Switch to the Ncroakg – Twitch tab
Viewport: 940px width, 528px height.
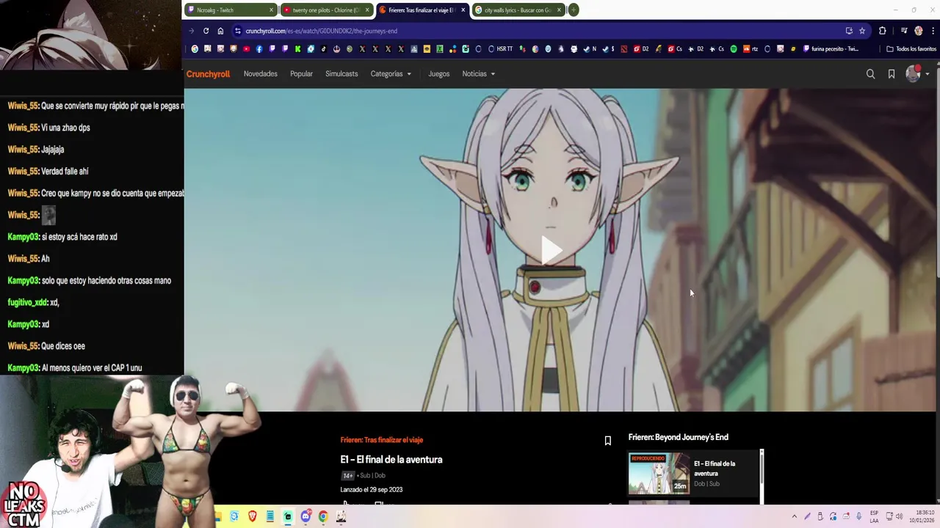(x=229, y=10)
